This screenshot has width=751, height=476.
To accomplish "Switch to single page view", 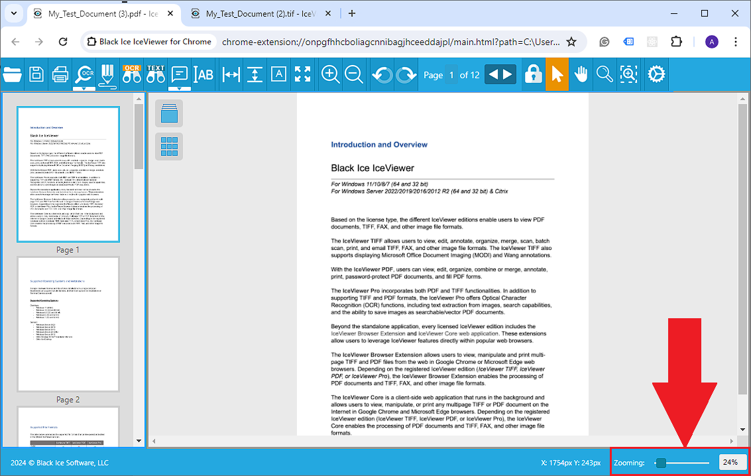I will click(169, 113).
